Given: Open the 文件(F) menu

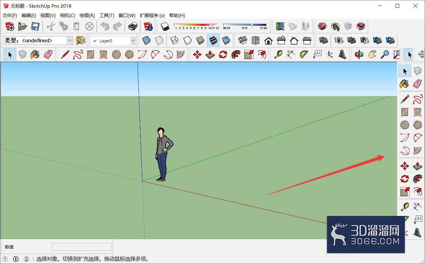Looking at the screenshot, I should point(10,15).
